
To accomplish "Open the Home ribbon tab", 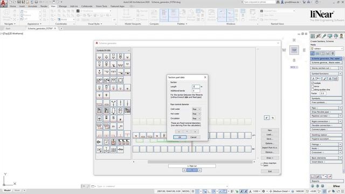I will tap(13, 6).
